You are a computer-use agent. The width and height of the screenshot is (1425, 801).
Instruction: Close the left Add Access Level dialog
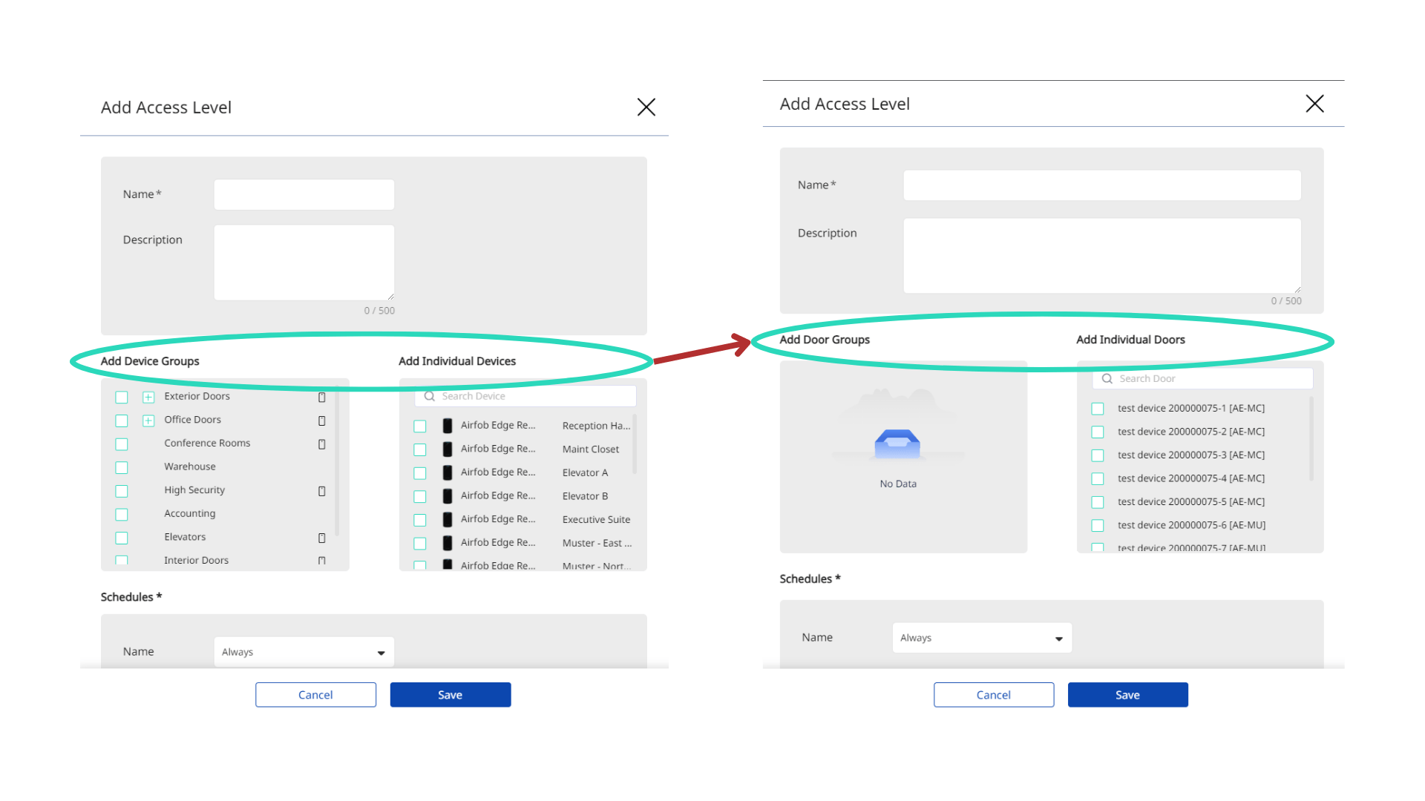tap(646, 108)
